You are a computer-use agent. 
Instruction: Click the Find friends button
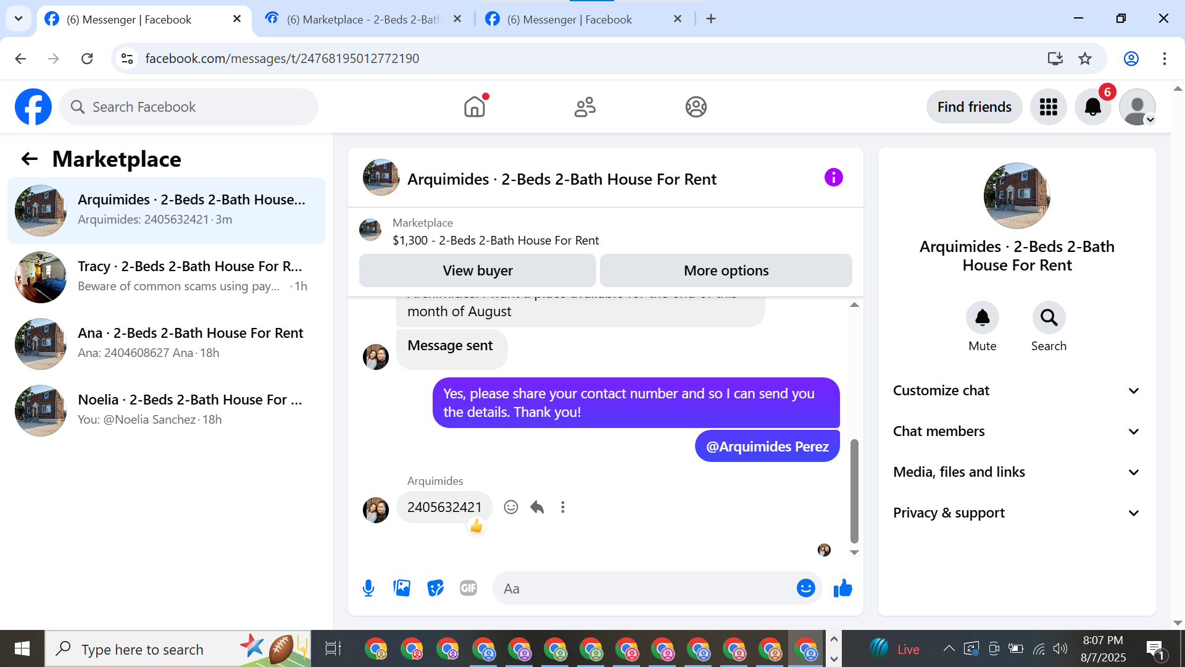click(x=975, y=107)
